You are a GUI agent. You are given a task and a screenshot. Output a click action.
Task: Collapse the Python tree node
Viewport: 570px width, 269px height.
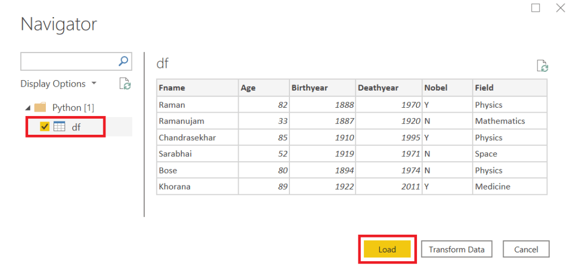click(x=28, y=108)
